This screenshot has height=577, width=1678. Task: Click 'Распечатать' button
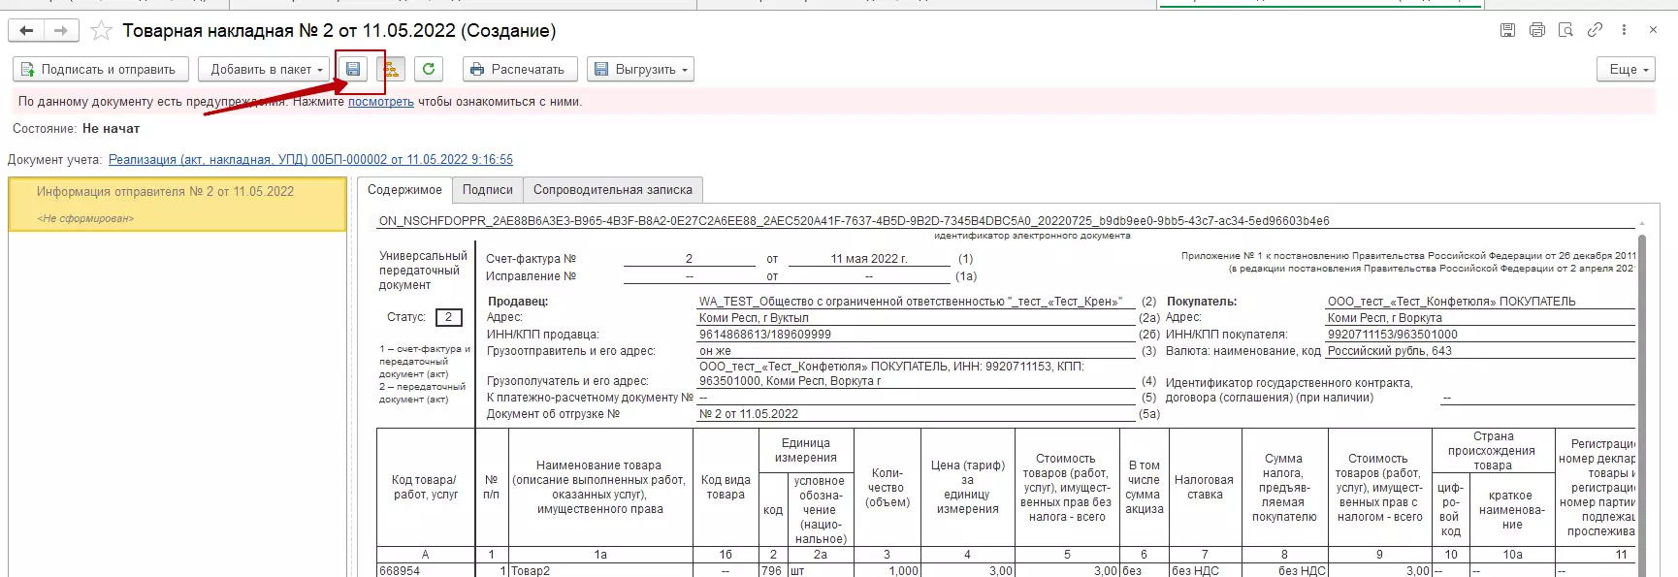click(x=520, y=69)
